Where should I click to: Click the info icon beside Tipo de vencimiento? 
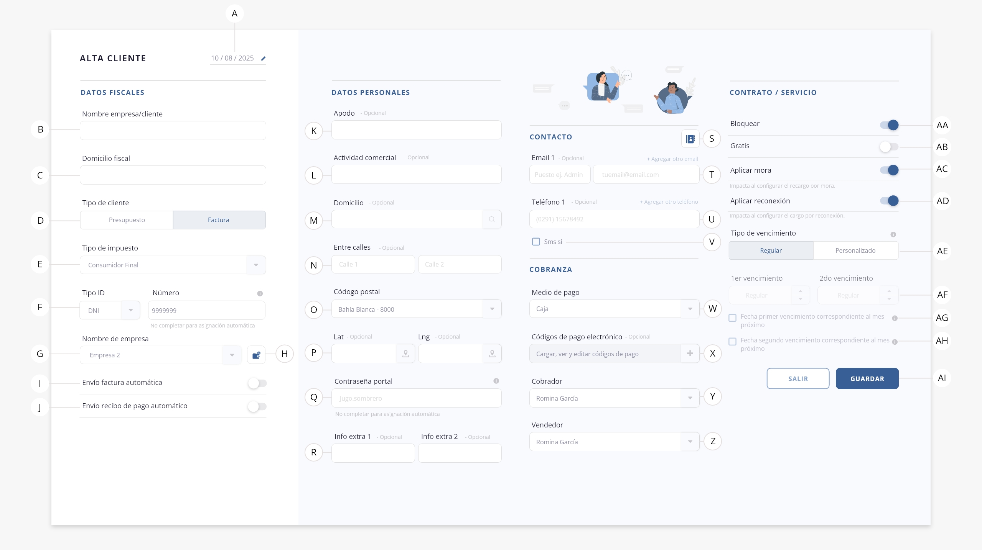pyautogui.click(x=893, y=234)
